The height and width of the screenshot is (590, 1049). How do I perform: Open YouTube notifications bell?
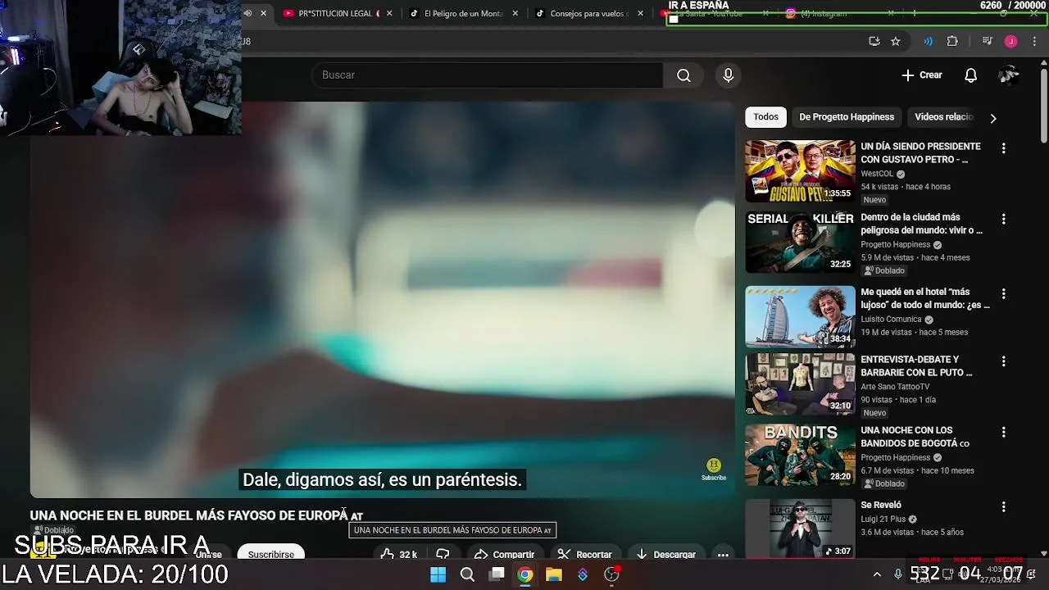click(970, 75)
